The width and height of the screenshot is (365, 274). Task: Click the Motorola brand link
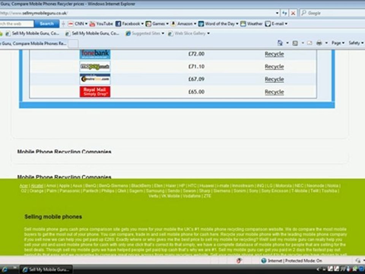[284, 186]
